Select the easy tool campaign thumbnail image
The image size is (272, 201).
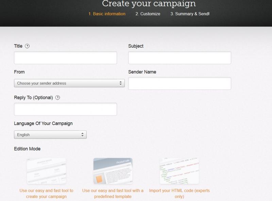coord(46,171)
